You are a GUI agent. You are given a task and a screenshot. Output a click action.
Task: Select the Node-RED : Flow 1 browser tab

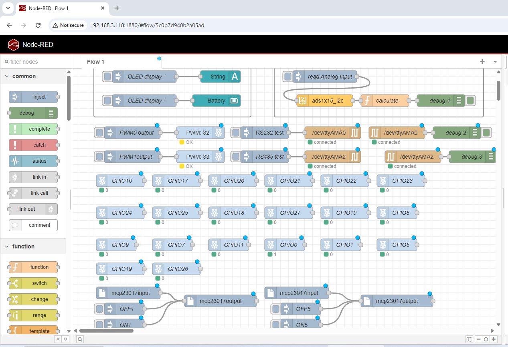pyautogui.click(x=63, y=8)
